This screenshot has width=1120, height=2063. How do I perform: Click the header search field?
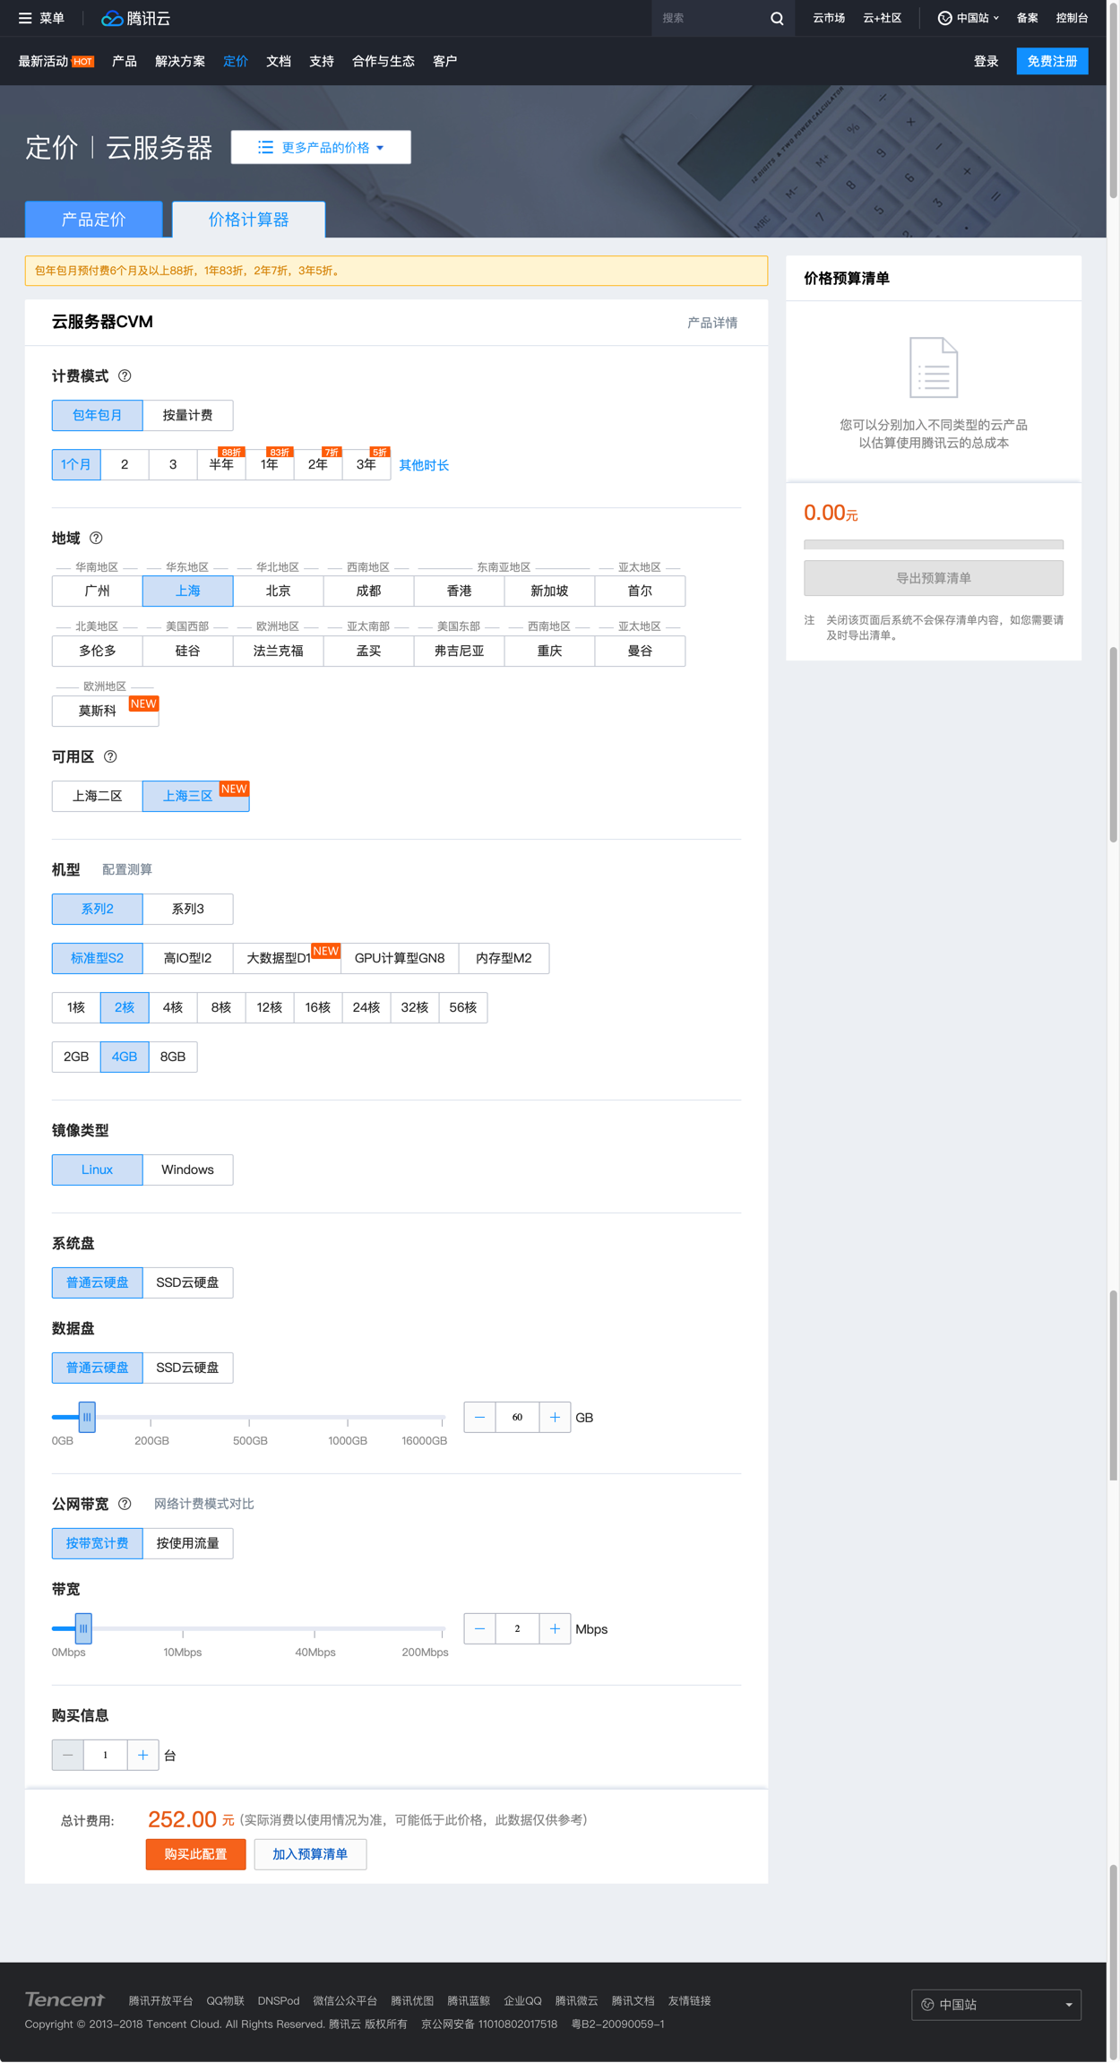point(712,18)
